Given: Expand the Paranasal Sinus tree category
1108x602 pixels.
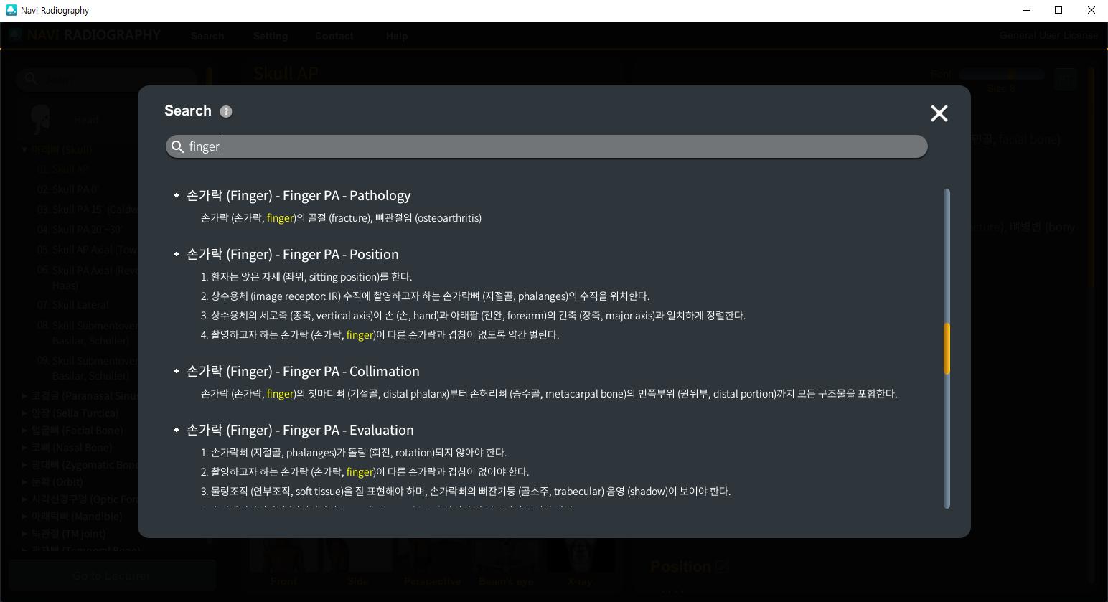Looking at the screenshot, I should coord(24,395).
